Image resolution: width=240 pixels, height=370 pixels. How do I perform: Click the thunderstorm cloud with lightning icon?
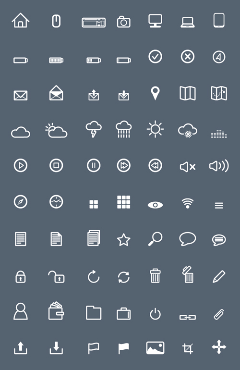pos(94,129)
